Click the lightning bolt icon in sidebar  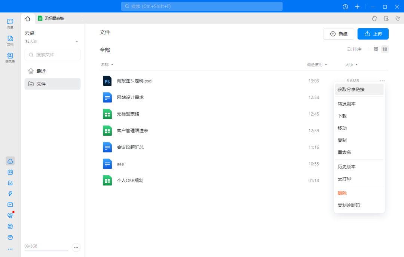[x=10, y=194]
